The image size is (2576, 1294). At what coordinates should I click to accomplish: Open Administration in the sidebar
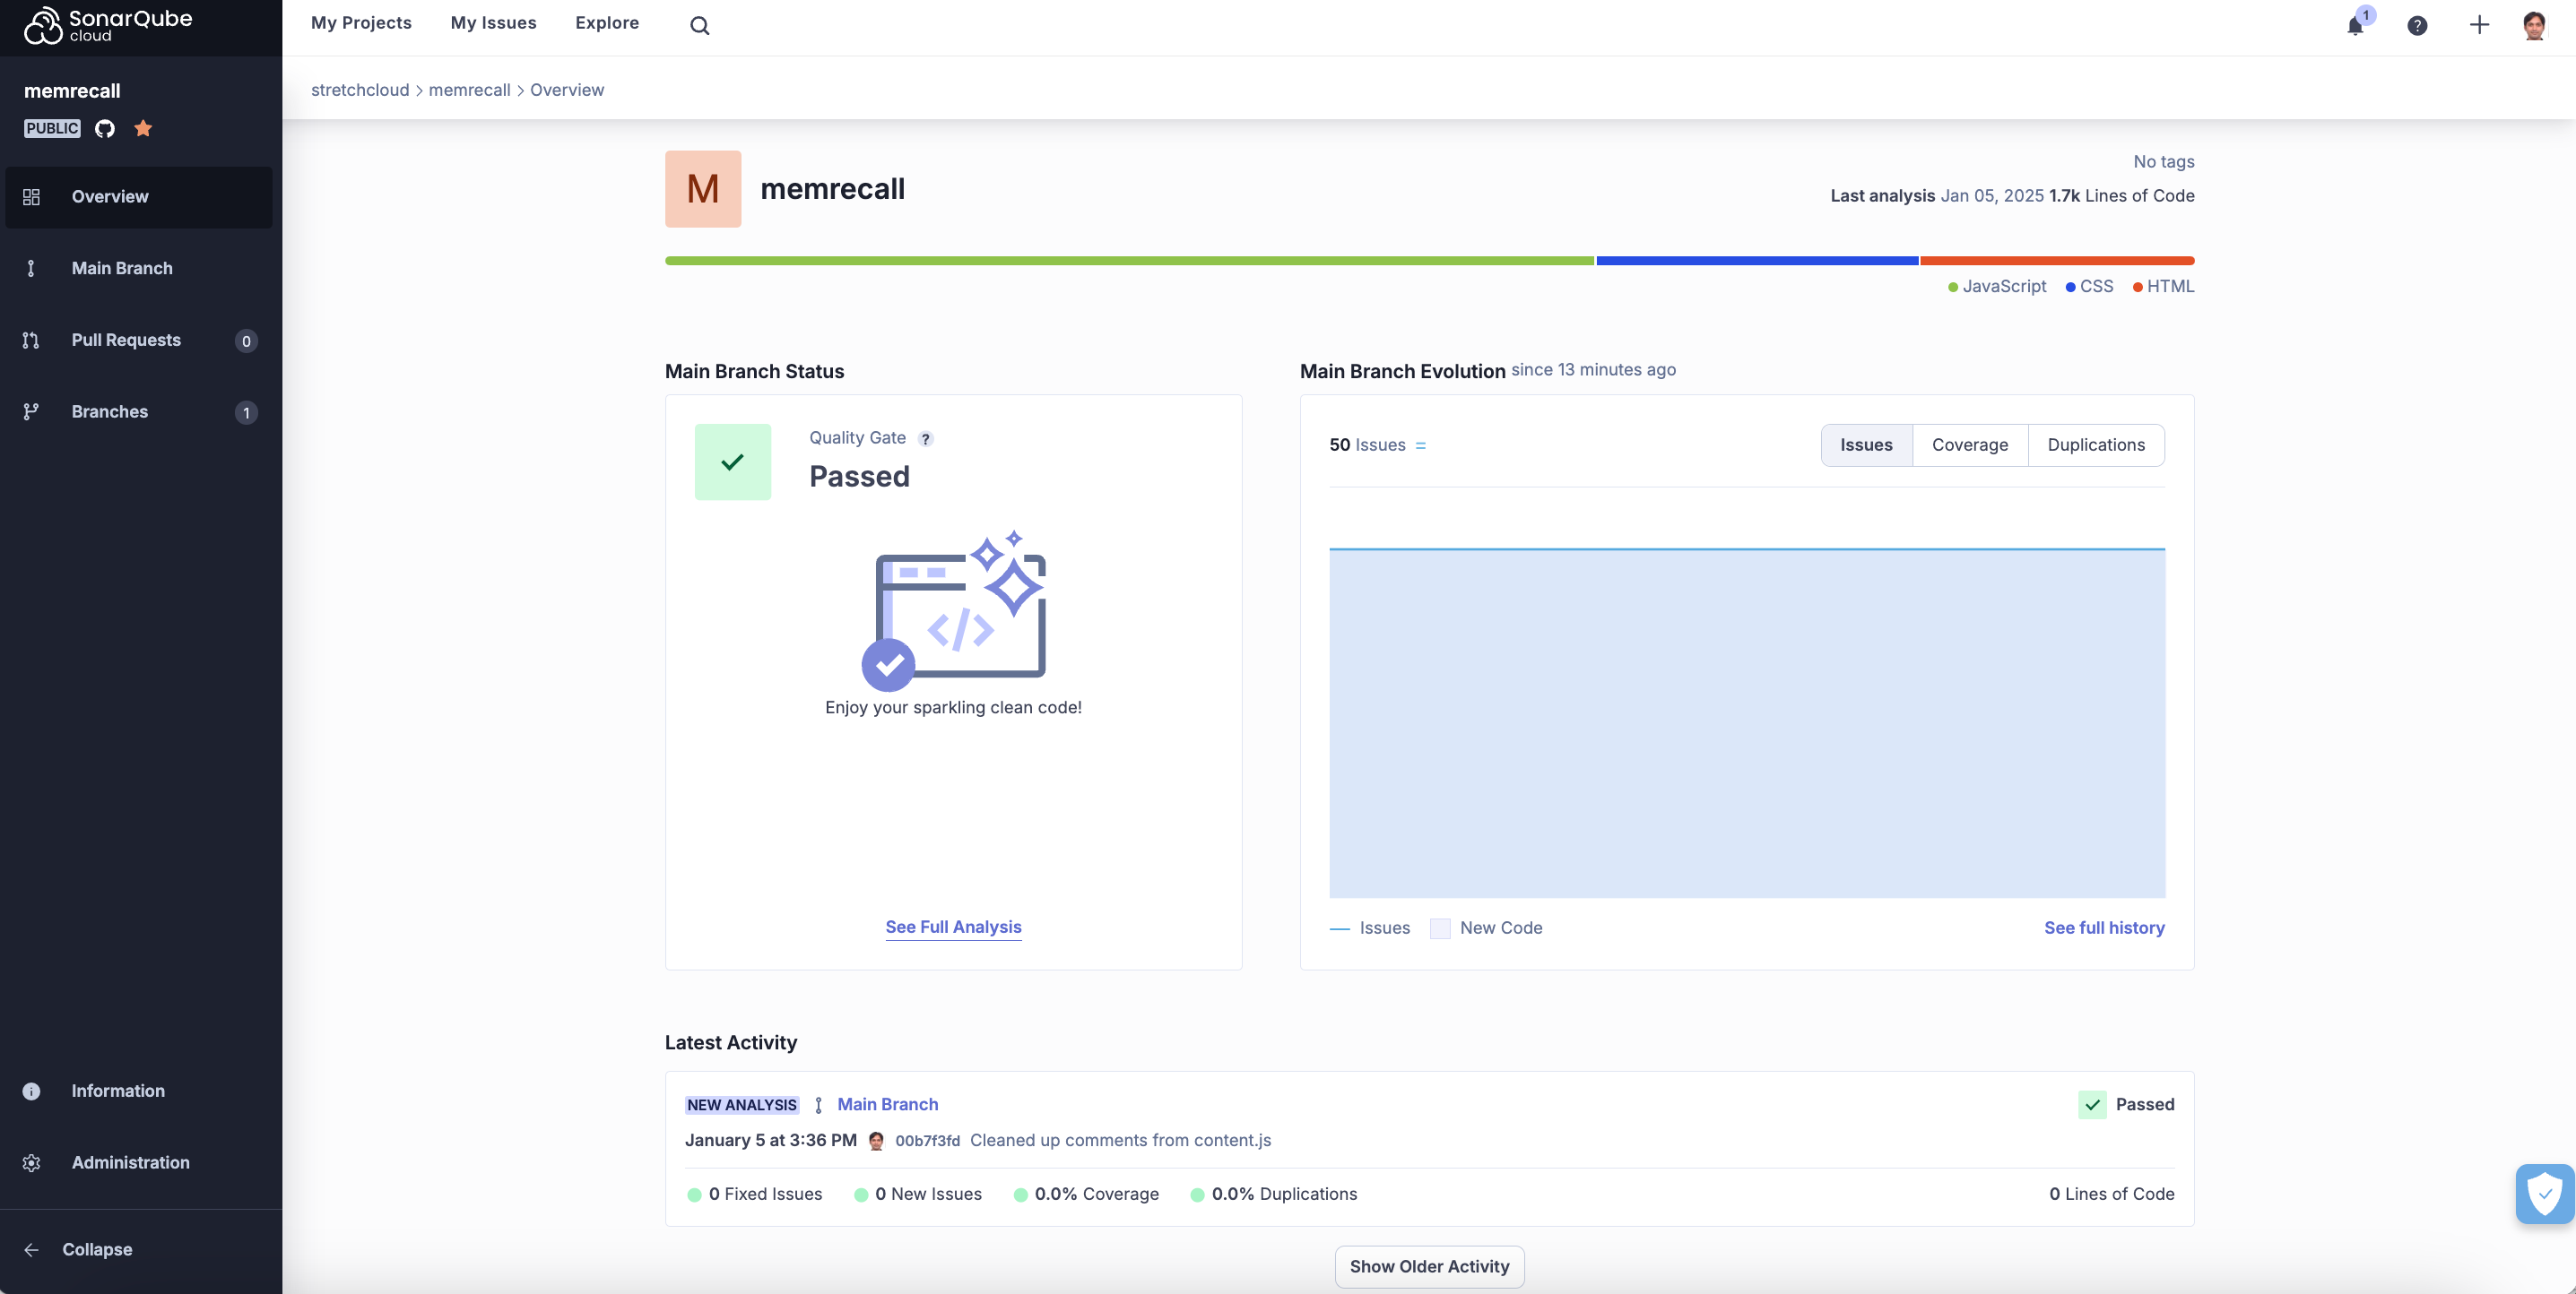130,1162
